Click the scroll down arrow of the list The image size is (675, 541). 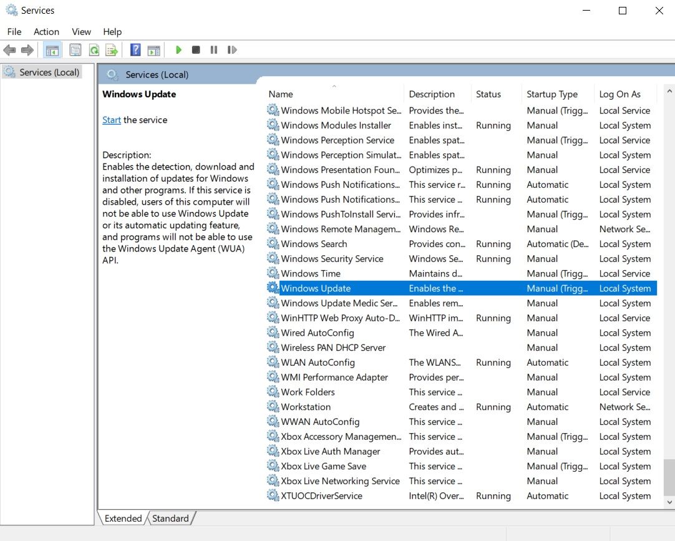(669, 502)
